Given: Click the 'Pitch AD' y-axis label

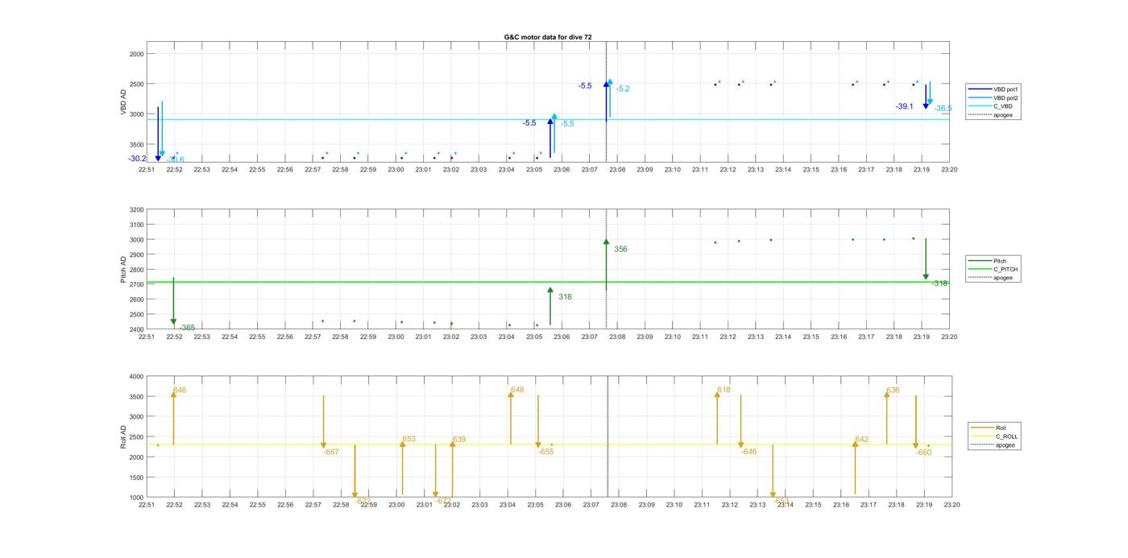Looking at the screenshot, I should pos(124,270).
